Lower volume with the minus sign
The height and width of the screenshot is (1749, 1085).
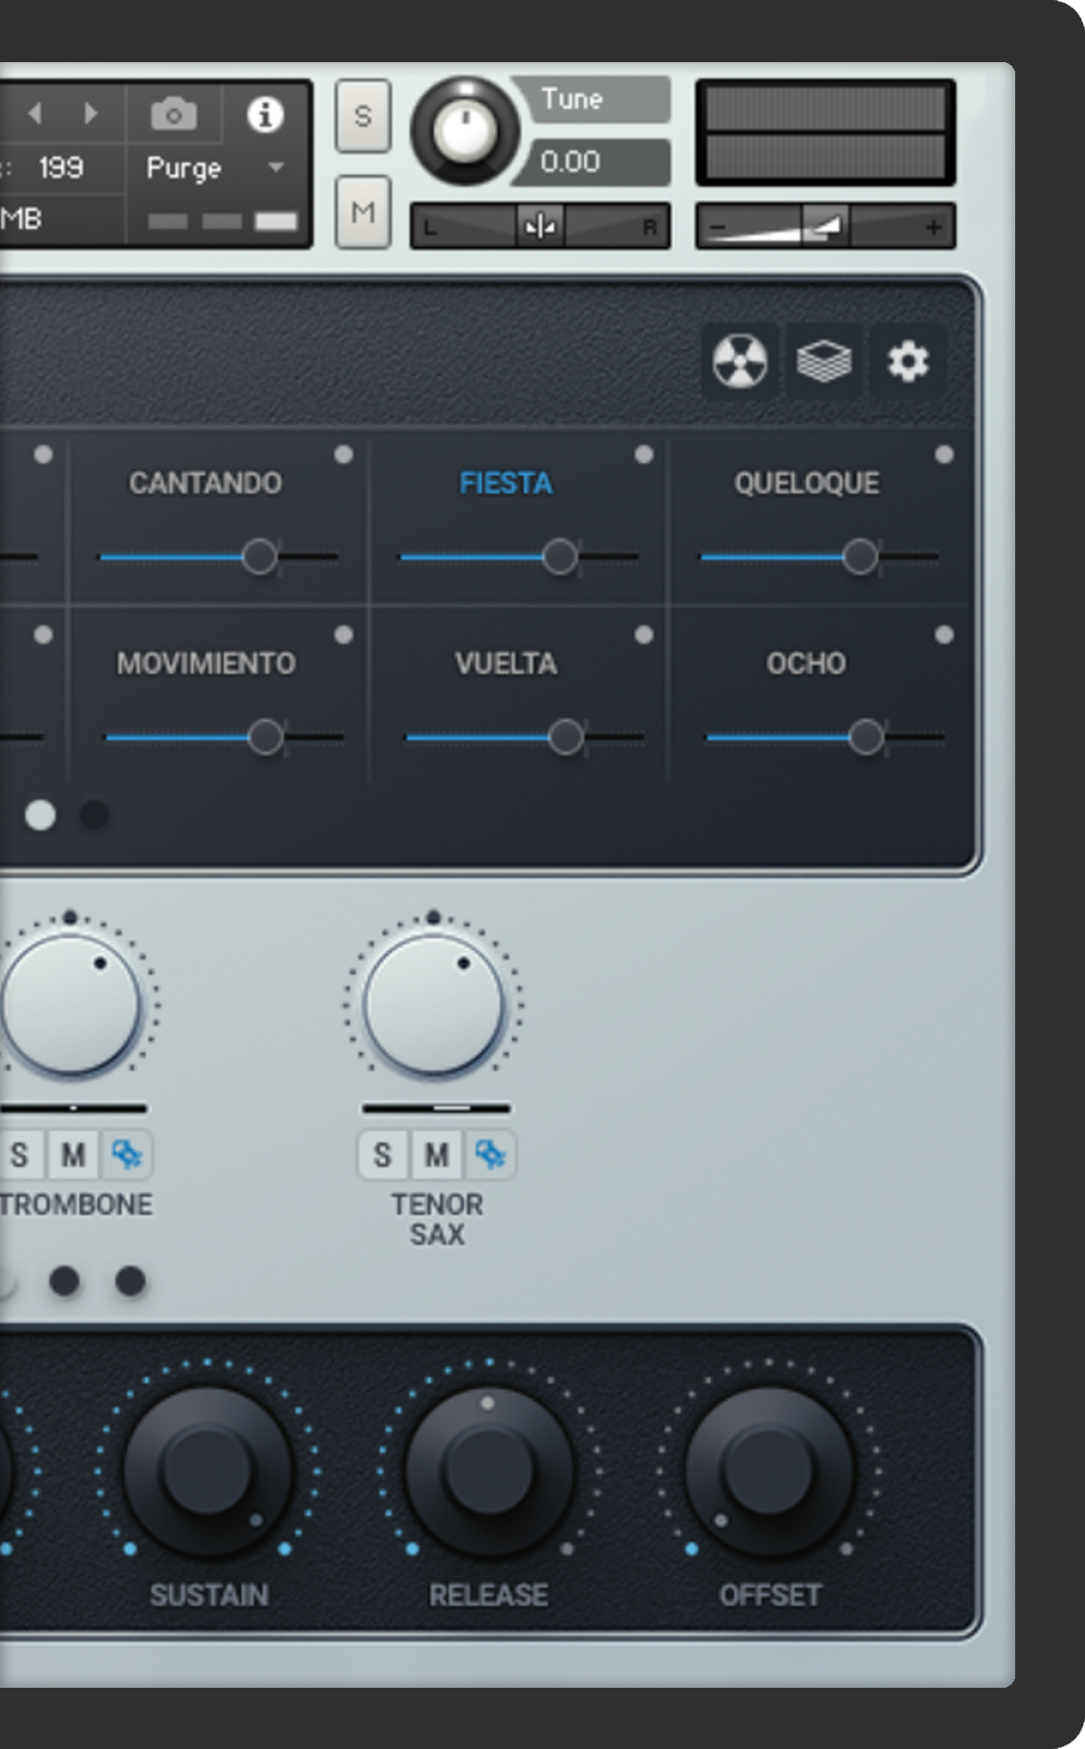pyautogui.click(x=719, y=227)
